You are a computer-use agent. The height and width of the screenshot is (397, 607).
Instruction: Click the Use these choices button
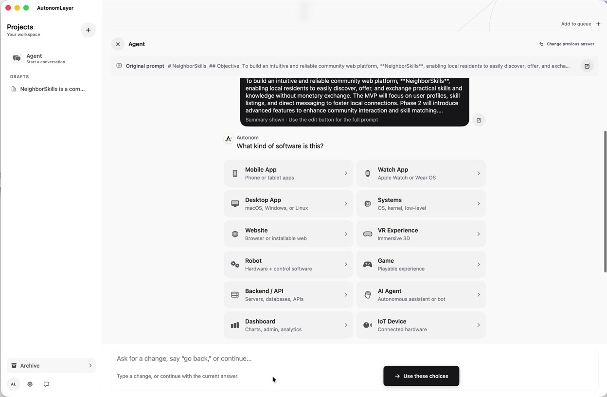click(x=421, y=376)
